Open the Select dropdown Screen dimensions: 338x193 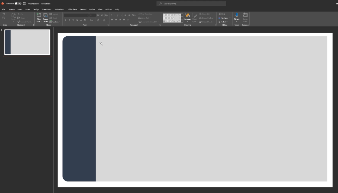pyautogui.click(x=223, y=22)
